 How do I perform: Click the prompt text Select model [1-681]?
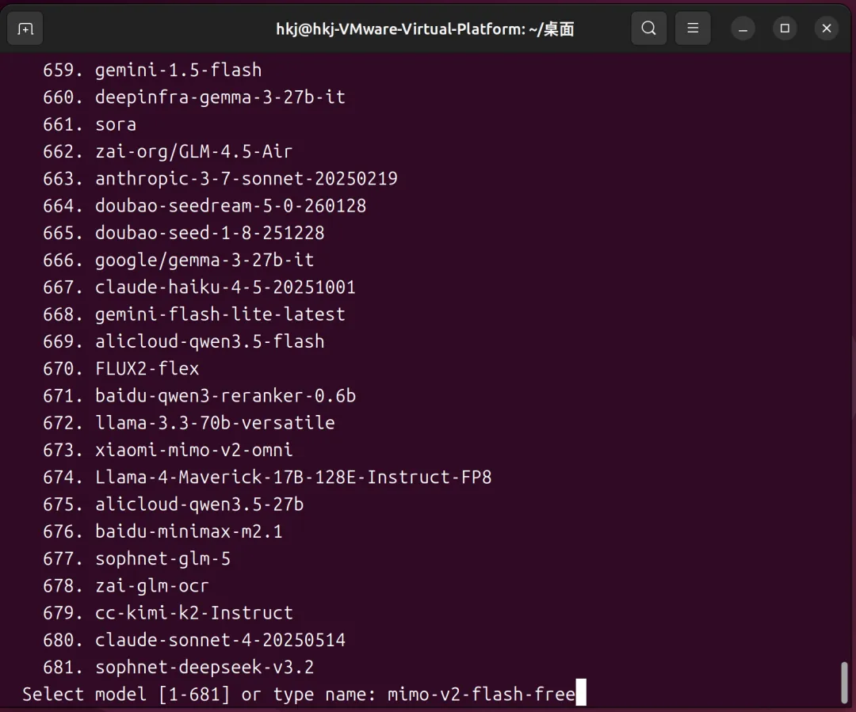point(126,695)
